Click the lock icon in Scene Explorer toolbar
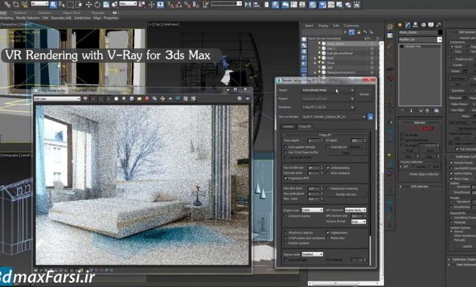This screenshot has width=476, height=287. [x=358, y=32]
